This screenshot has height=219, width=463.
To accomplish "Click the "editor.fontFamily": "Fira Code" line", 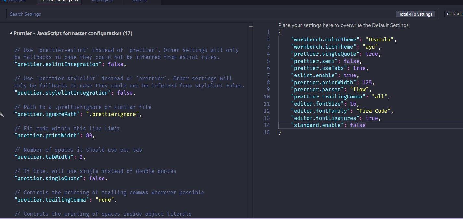I will point(342,111).
